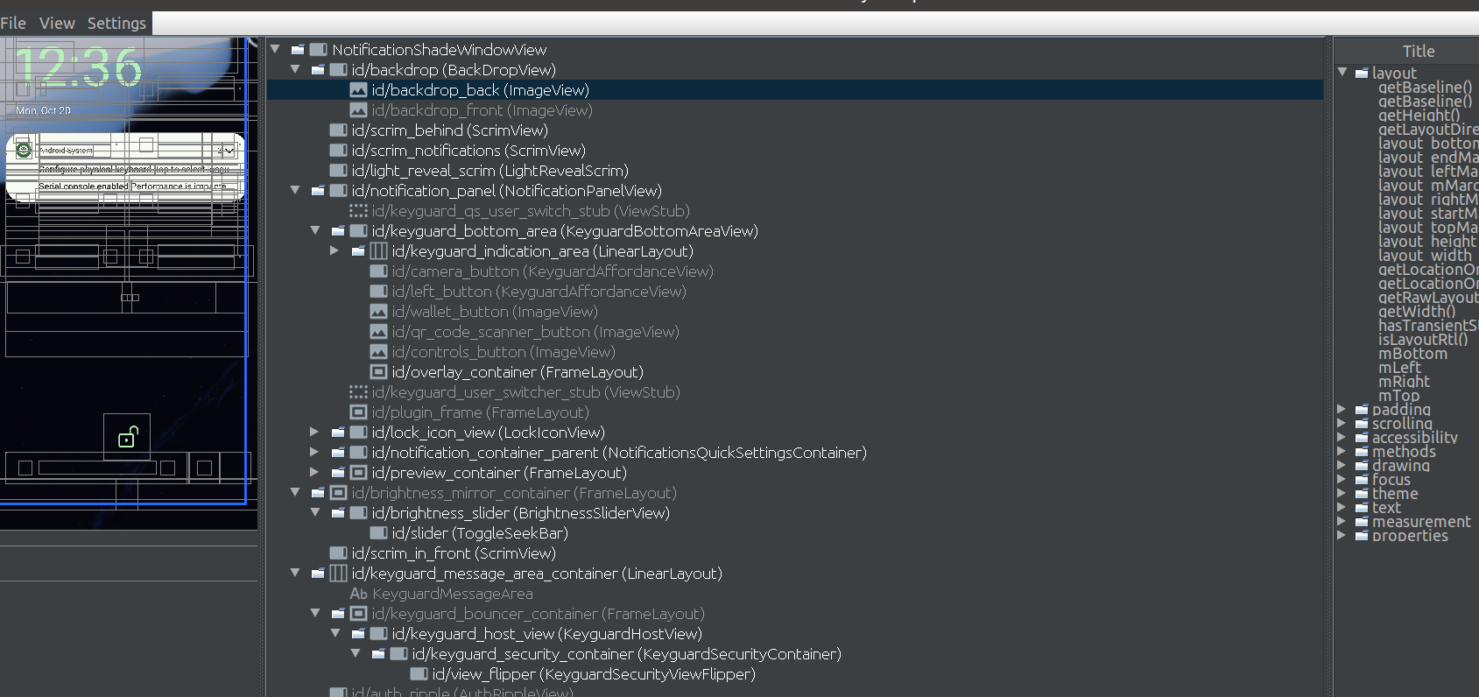The width and height of the screenshot is (1479, 697).
Task: Expand the measurement property group
Action: click(x=1342, y=521)
